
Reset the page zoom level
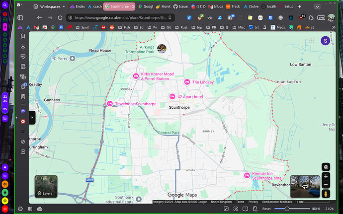pos(266,209)
